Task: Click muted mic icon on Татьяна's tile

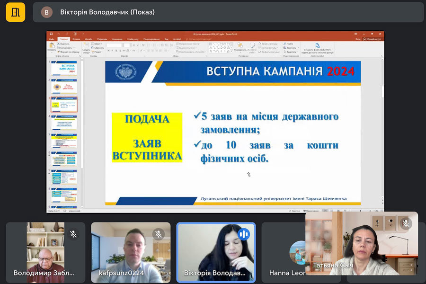Action: click(x=406, y=223)
